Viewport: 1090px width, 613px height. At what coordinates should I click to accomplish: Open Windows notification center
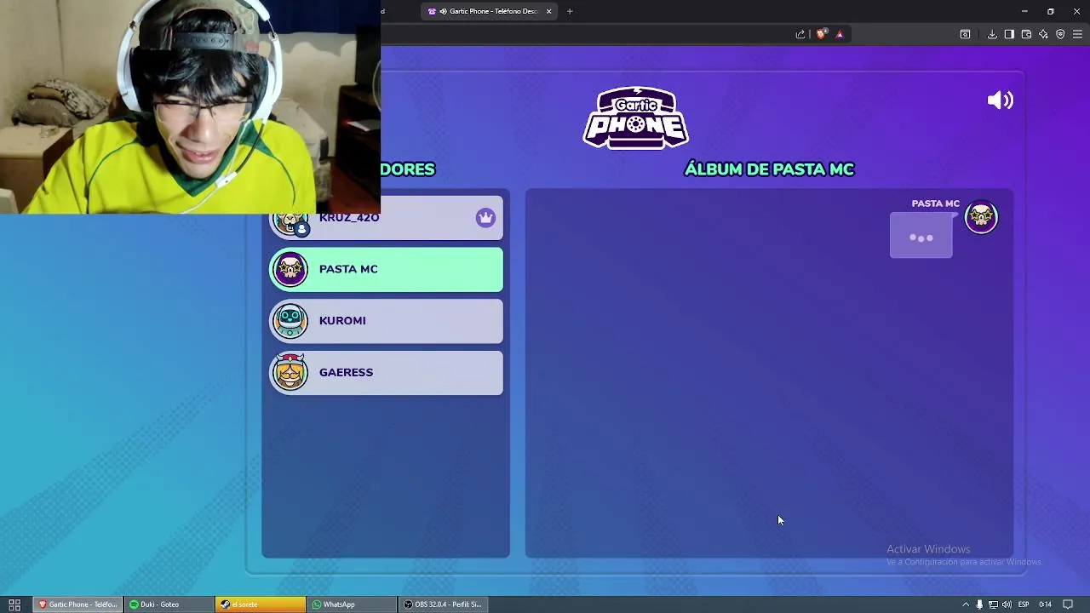click(1068, 604)
